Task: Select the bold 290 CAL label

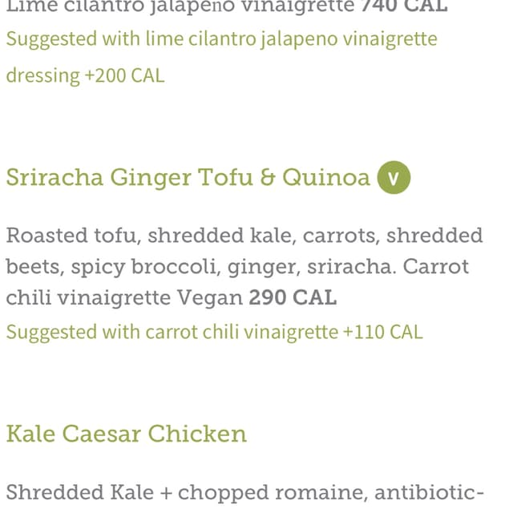Action: [x=293, y=297]
